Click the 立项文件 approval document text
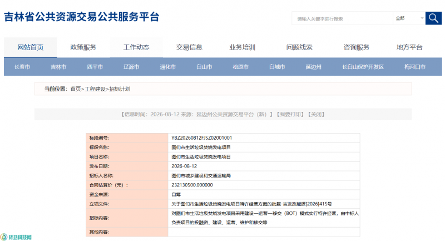 (252, 204)
